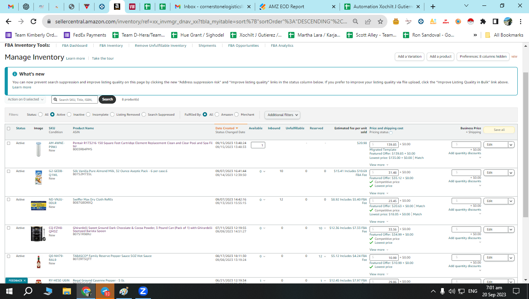Viewport: 529px width, 299px height.
Task: Open the Windows notification center icon
Action: pos(516,291)
